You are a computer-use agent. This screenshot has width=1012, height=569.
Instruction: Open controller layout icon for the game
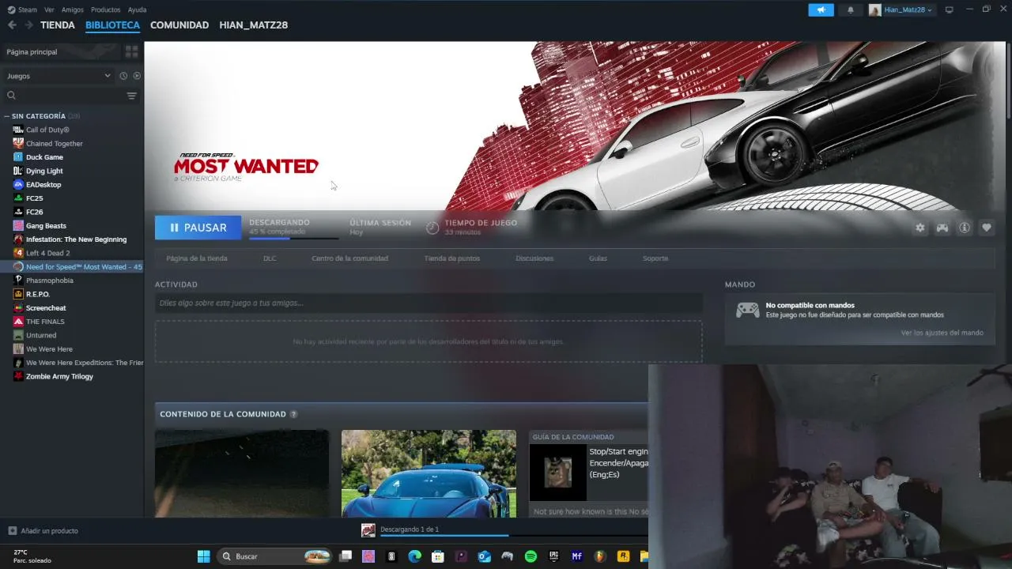pos(942,228)
